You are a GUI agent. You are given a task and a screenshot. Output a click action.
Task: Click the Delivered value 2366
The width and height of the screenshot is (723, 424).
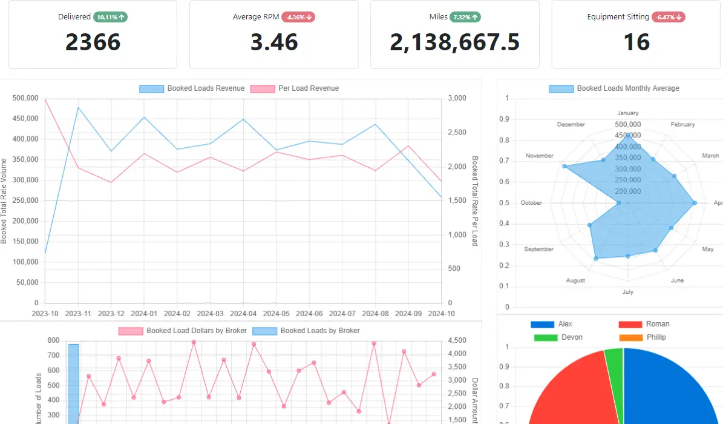coord(93,42)
